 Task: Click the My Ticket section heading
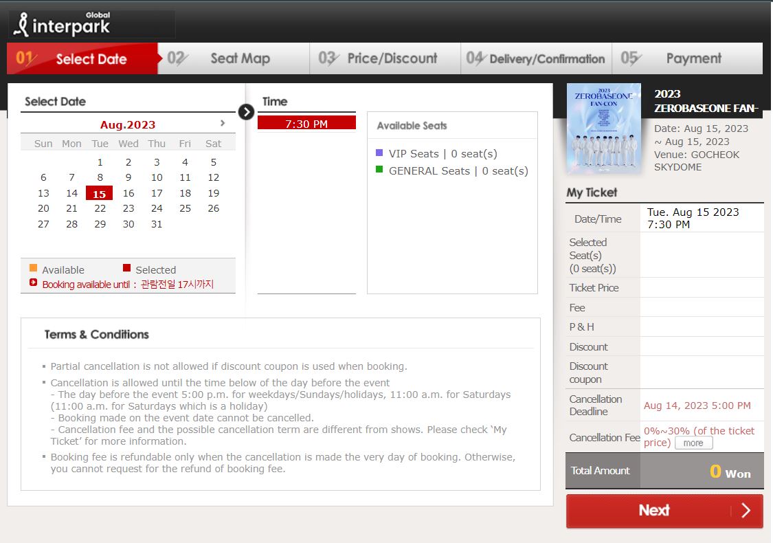tap(592, 192)
